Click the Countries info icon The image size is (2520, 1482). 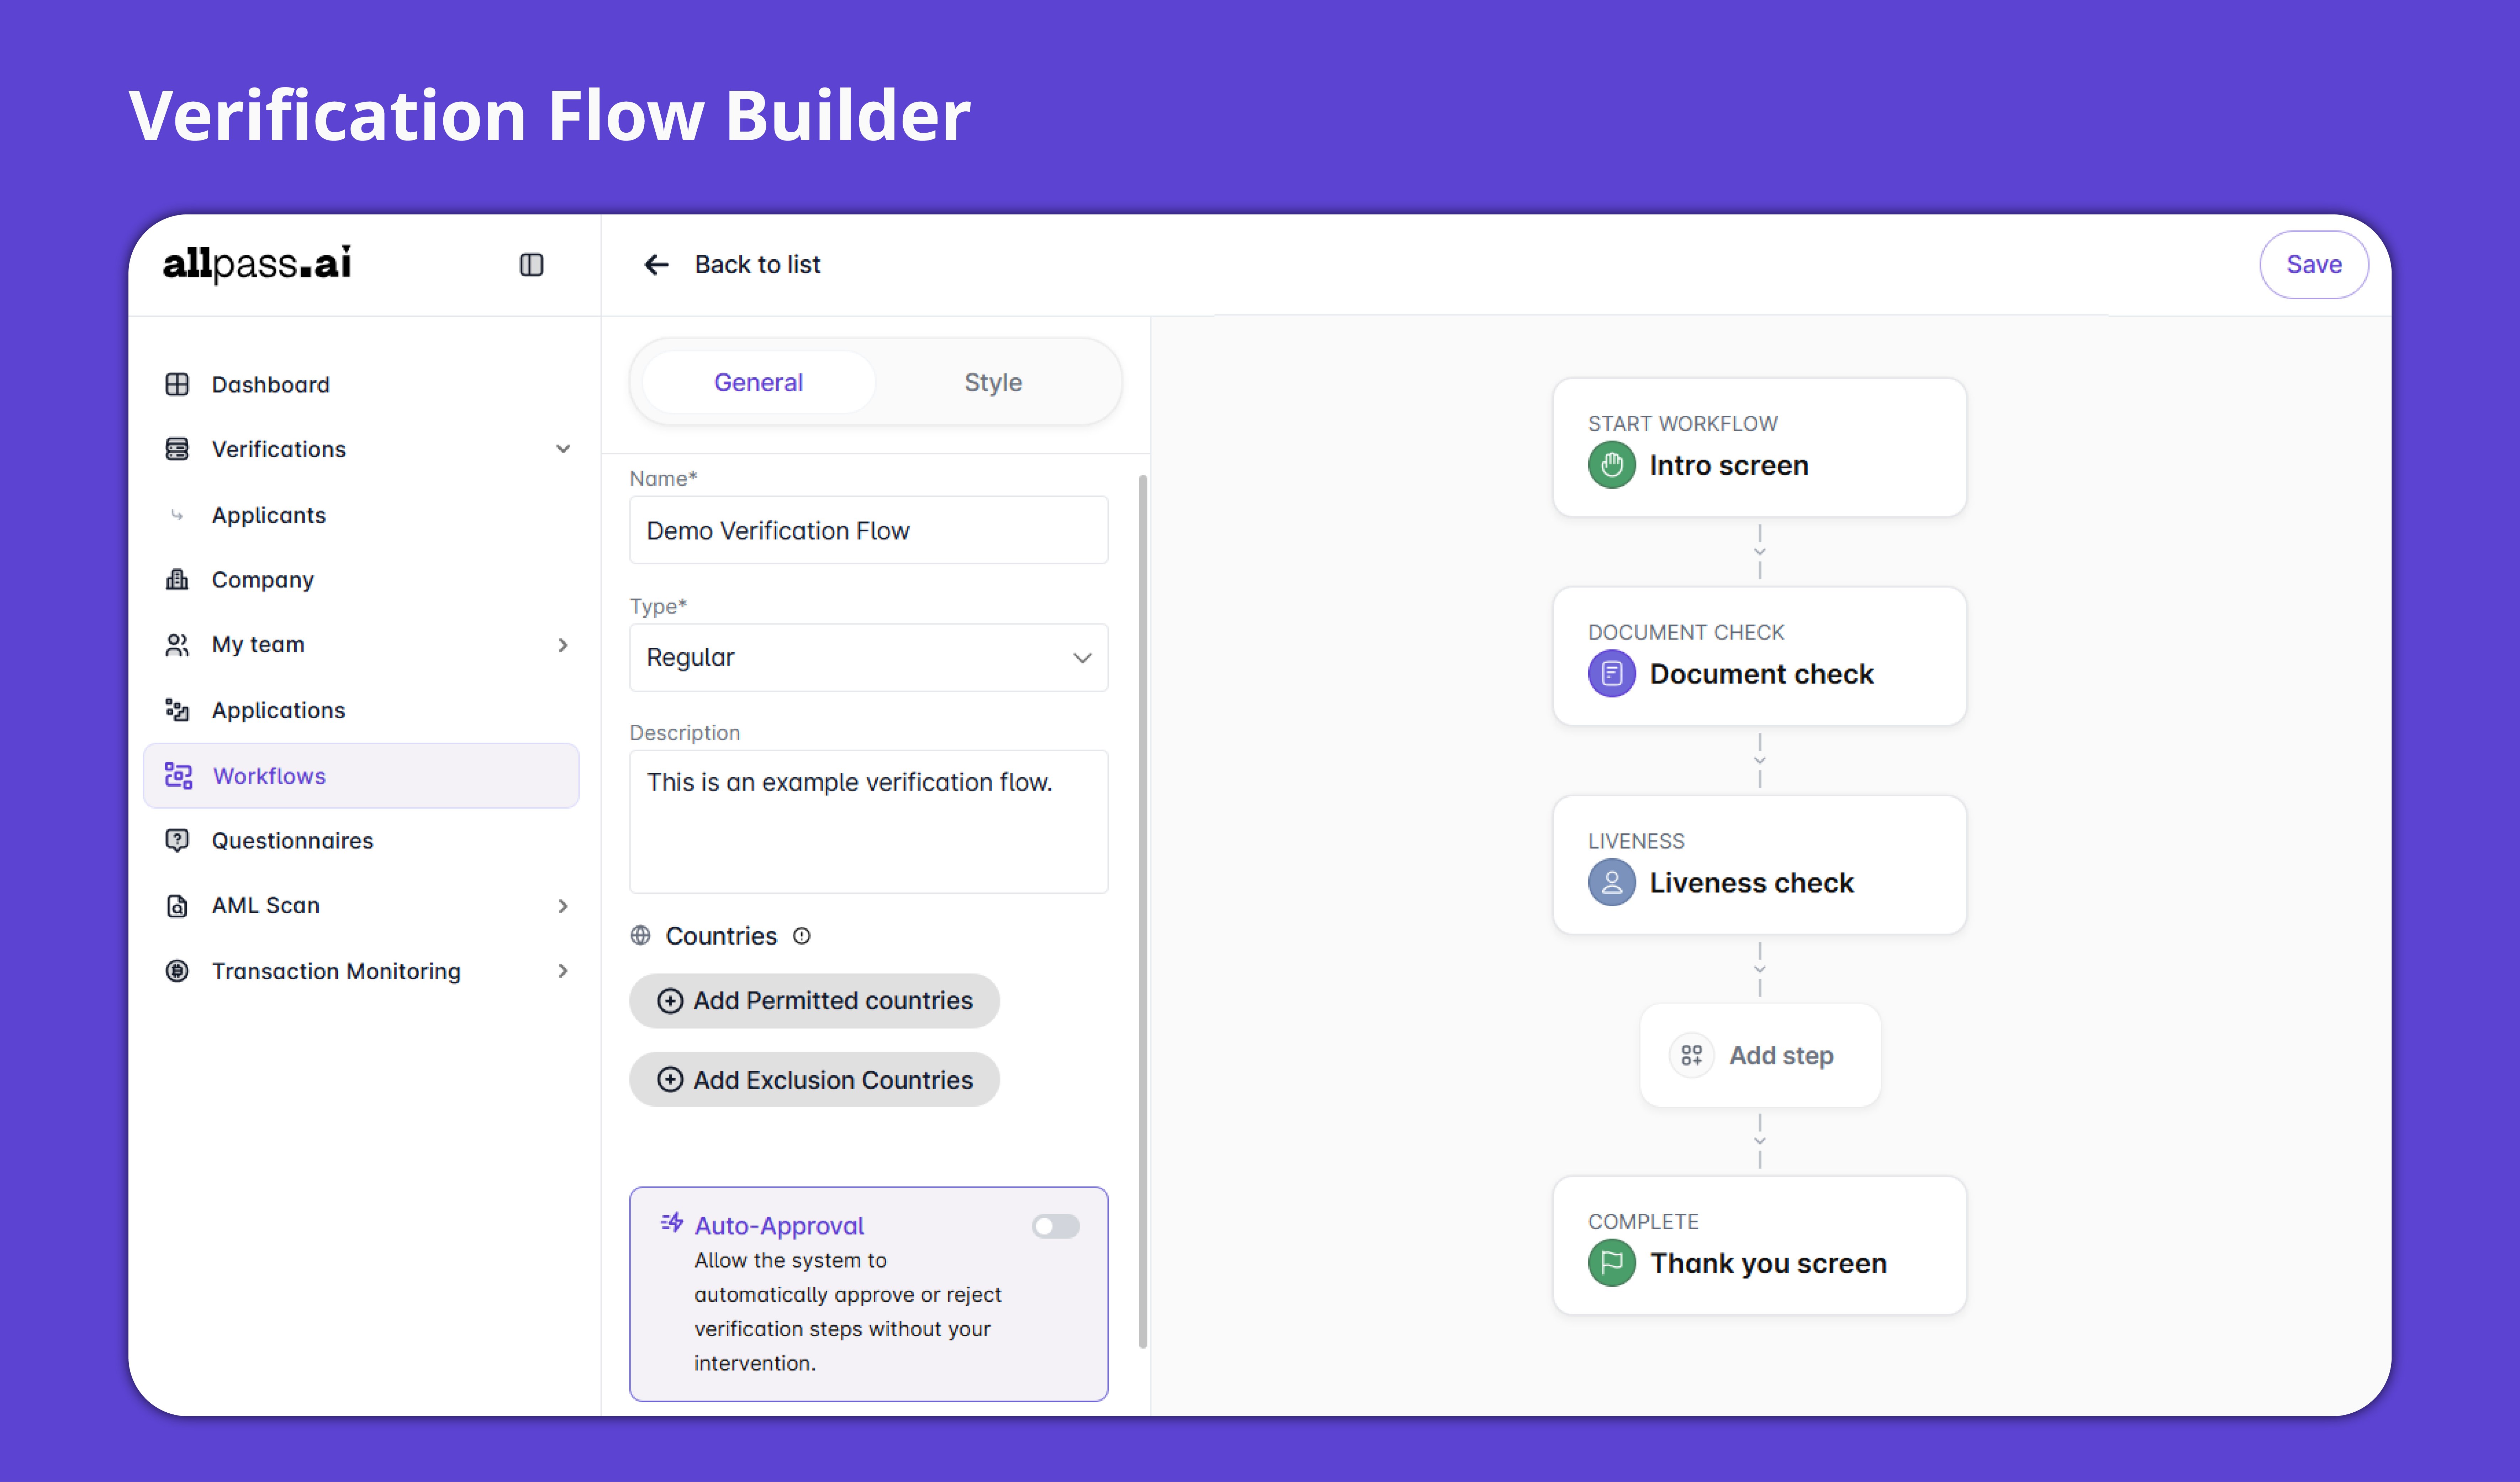(801, 936)
